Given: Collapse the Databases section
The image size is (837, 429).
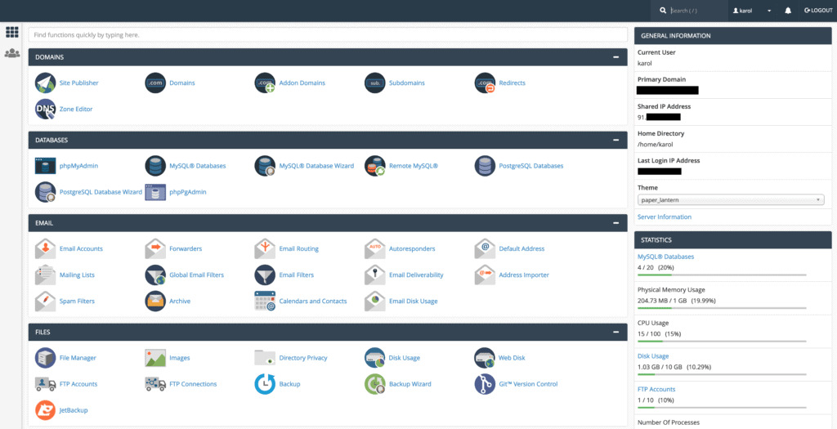Looking at the screenshot, I should pos(615,141).
